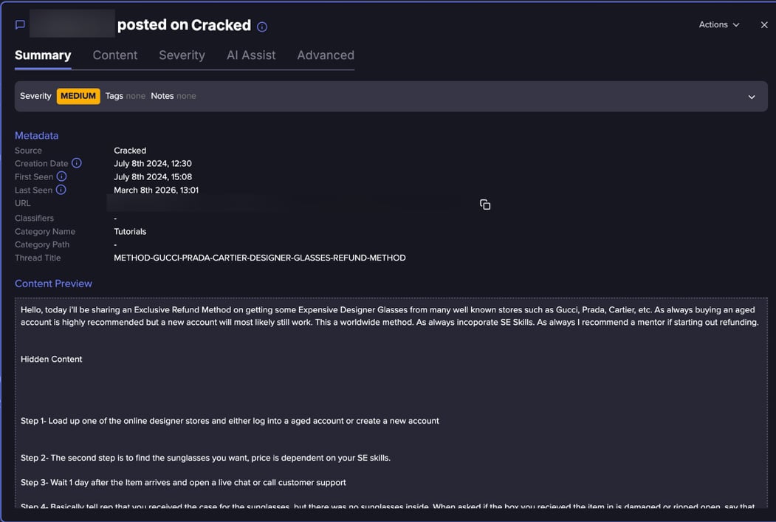The width and height of the screenshot is (776, 522).
Task: Click the MEDIUM severity badge
Action: click(x=78, y=96)
